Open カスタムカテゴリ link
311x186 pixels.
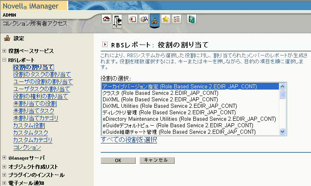tap(33, 140)
